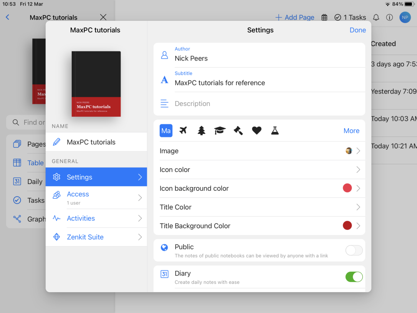This screenshot has height=313, width=417.
Task: Click the Author person icon
Action: (x=164, y=55)
